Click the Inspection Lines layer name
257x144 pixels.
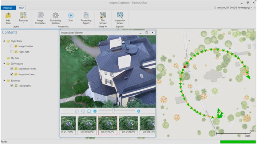point(26,74)
